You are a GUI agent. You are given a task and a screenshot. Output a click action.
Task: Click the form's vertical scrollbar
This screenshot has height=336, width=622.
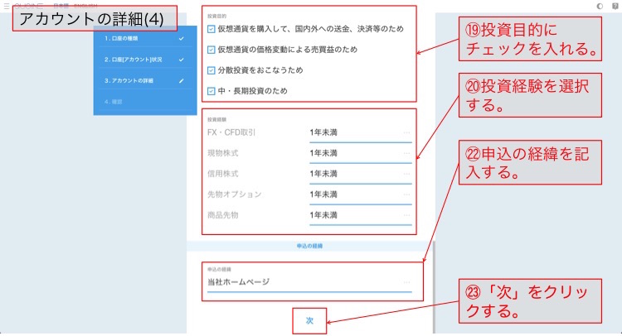(x=434, y=288)
